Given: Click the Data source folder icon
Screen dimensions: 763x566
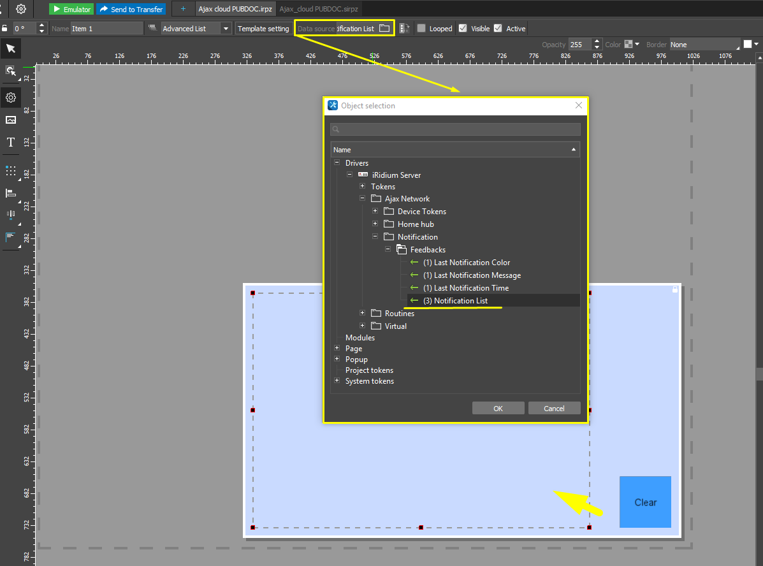Looking at the screenshot, I should pos(384,29).
